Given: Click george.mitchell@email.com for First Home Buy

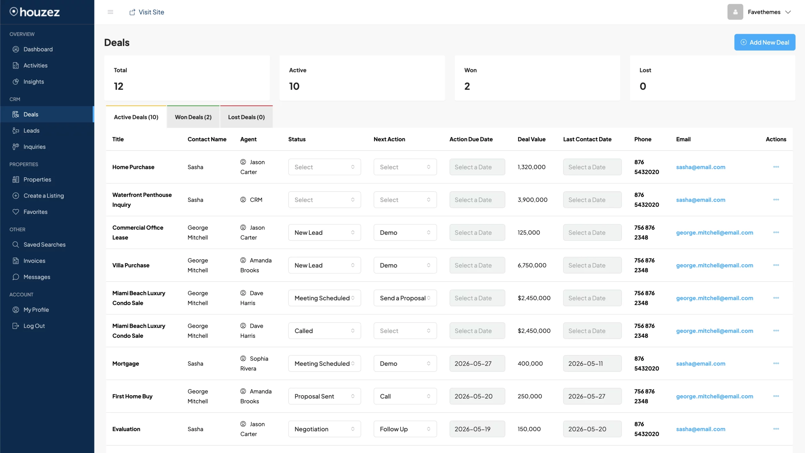Looking at the screenshot, I should click(714, 396).
